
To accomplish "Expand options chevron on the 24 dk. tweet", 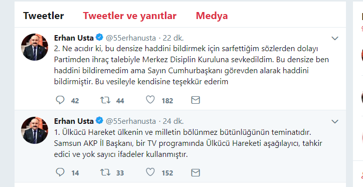I will tap(335, 121).
